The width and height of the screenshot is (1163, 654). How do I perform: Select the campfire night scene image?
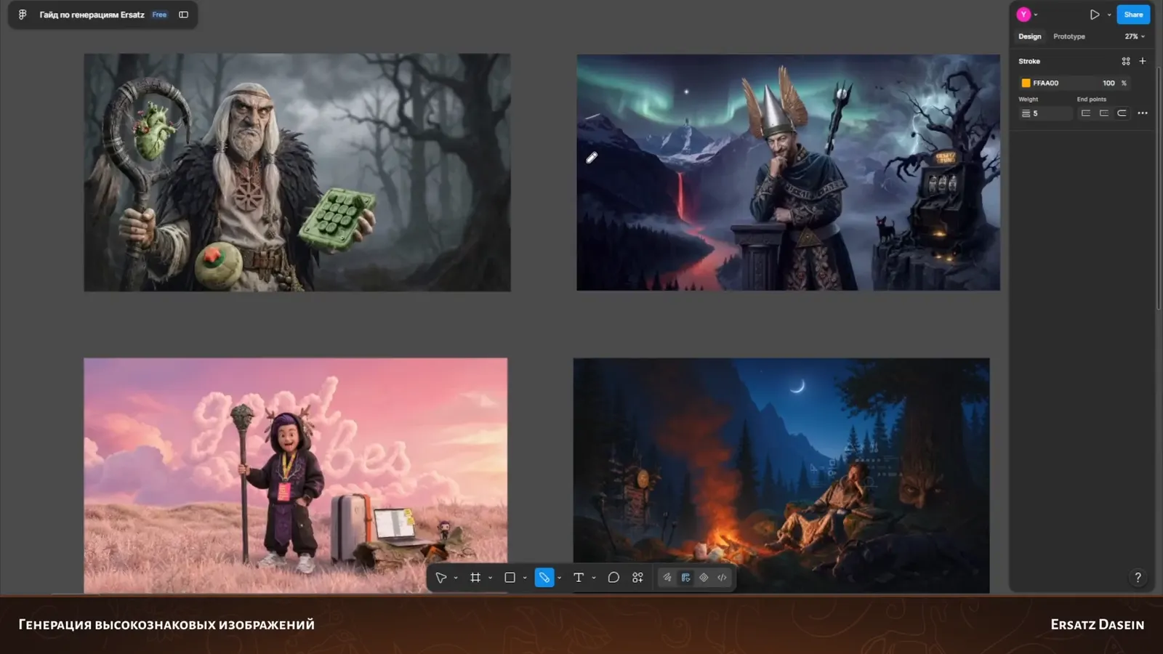tap(781, 475)
